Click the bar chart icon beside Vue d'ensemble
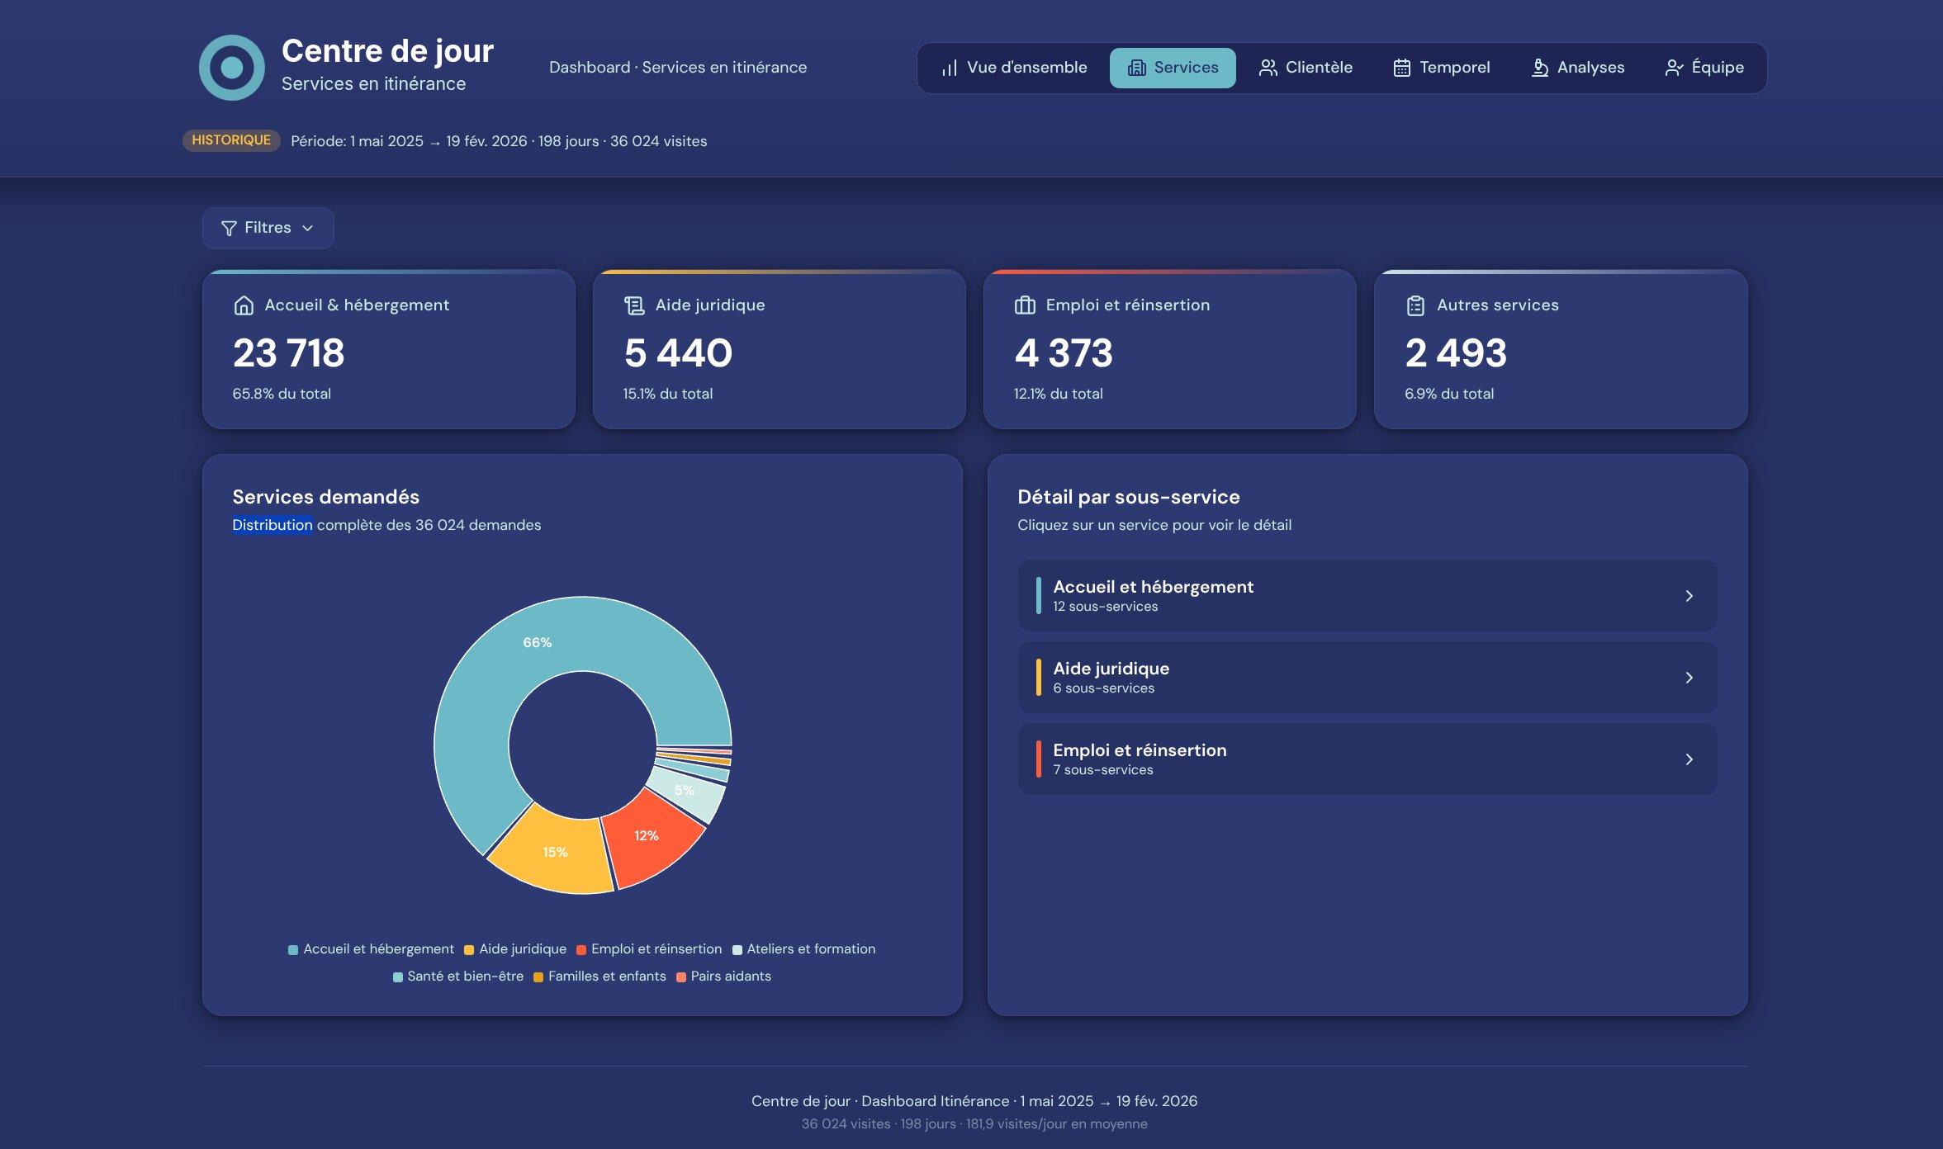The width and height of the screenshot is (1943, 1149). tap(950, 68)
